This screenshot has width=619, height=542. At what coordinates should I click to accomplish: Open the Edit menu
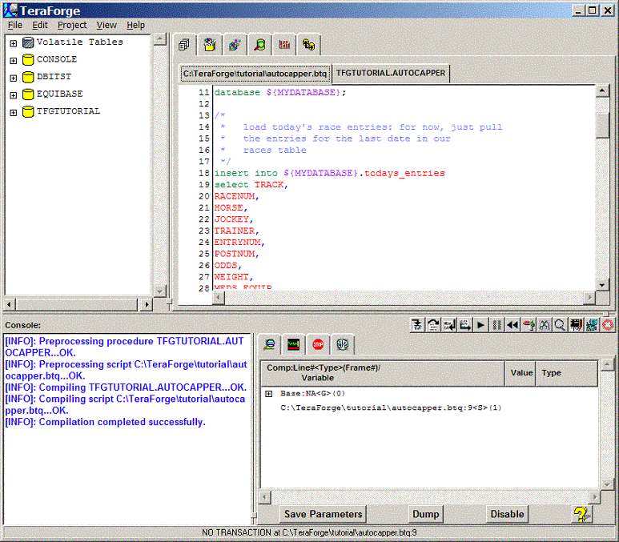pos(40,26)
